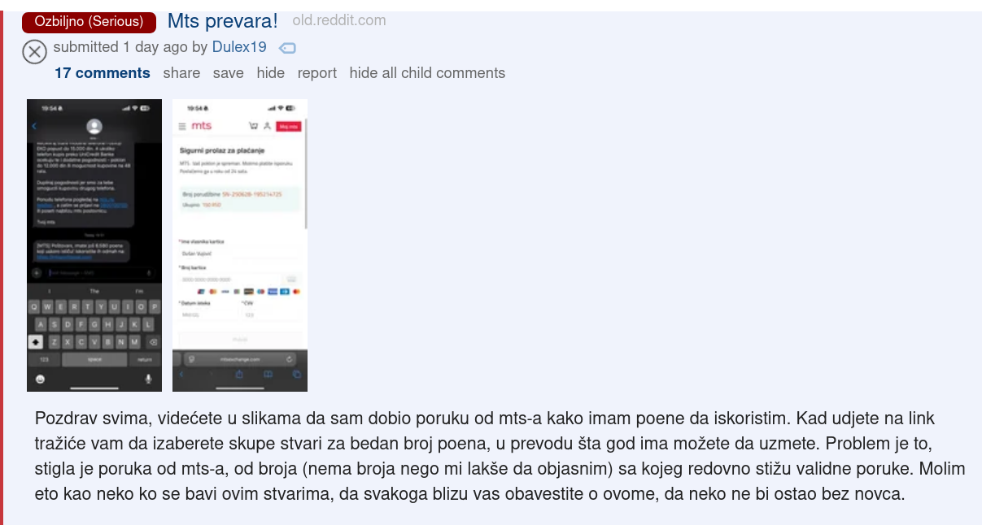The image size is (982, 525).
Task: Click the Ozbiljno (Serious) flair tag
Action: pos(89,22)
